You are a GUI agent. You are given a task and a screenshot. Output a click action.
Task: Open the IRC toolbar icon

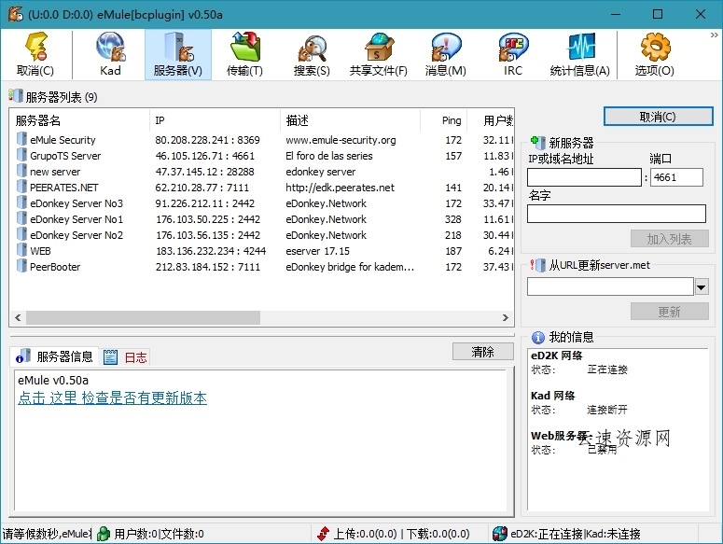pos(513,47)
